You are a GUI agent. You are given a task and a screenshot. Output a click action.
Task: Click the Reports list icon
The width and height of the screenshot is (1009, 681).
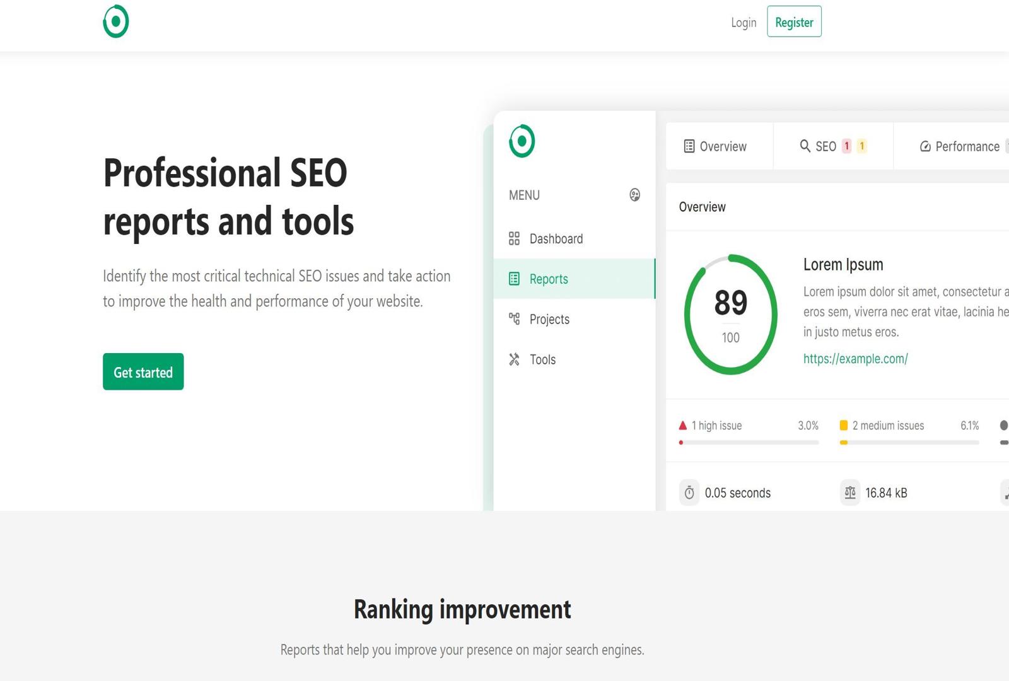tap(513, 279)
